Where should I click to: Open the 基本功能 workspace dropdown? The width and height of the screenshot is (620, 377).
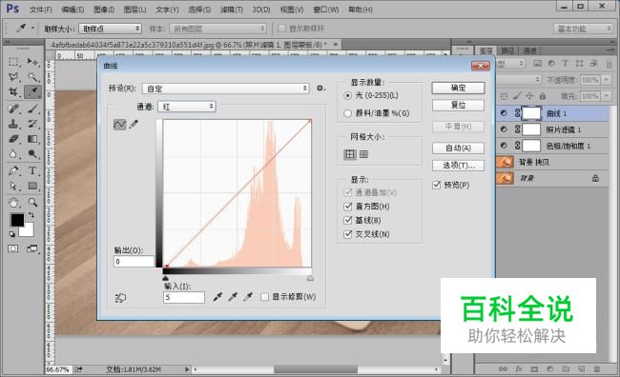pos(583,29)
